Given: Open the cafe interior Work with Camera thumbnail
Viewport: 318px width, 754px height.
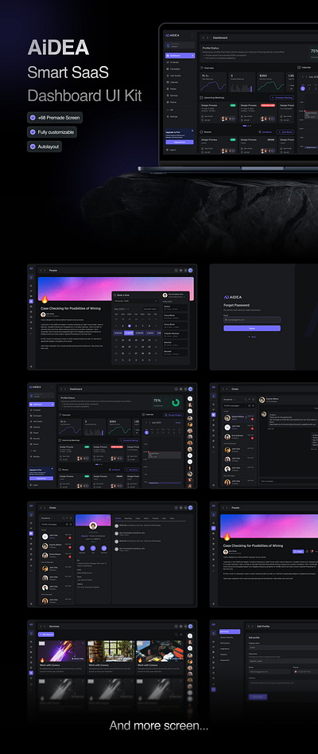Looking at the screenshot, I should tap(111, 651).
